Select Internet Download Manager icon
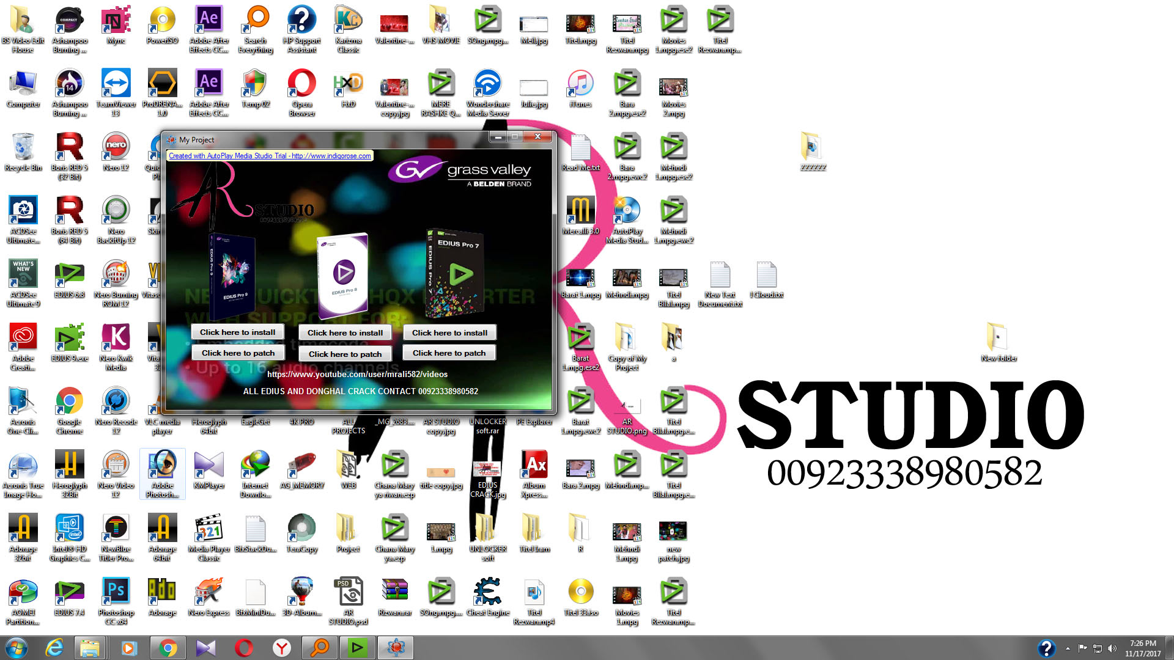 (255, 474)
